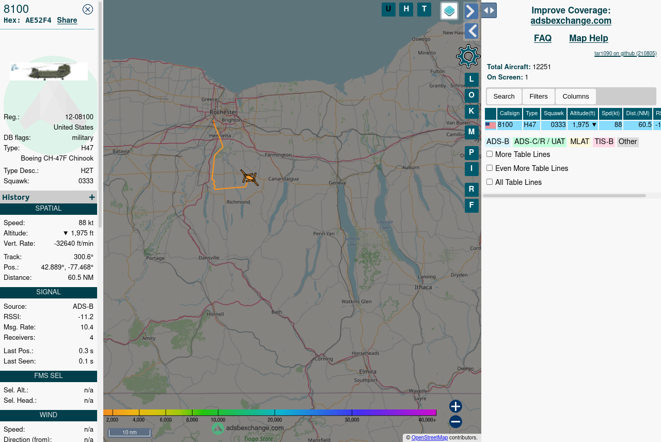The height and width of the screenshot is (442, 661).
Task: Click the left-pointing chevron sidebar button
Action: point(471,31)
